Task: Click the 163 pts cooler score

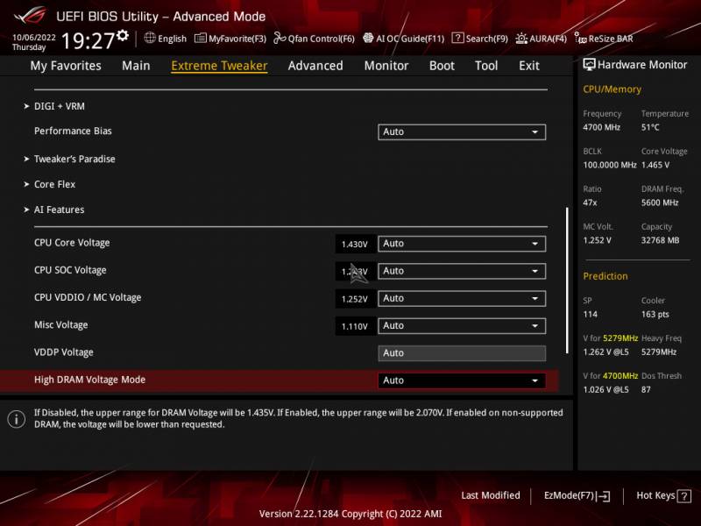Action: (655, 315)
